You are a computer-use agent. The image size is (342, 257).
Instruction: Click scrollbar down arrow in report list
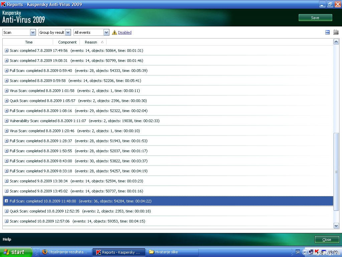pyautogui.click(x=336, y=226)
